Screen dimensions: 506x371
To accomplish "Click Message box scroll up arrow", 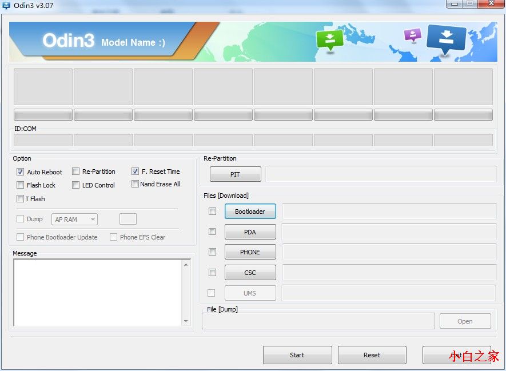I will (x=186, y=265).
